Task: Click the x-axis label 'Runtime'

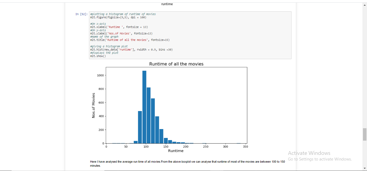Action: 176,151
